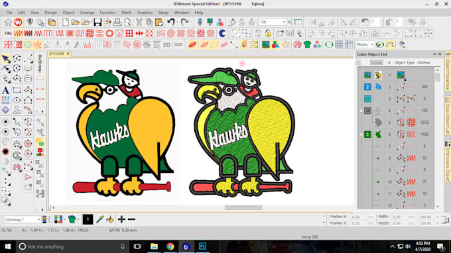Image resolution: width=451 pixels, height=253 pixels.
Task: Select the letter A text tool
Action: point(5,90)
